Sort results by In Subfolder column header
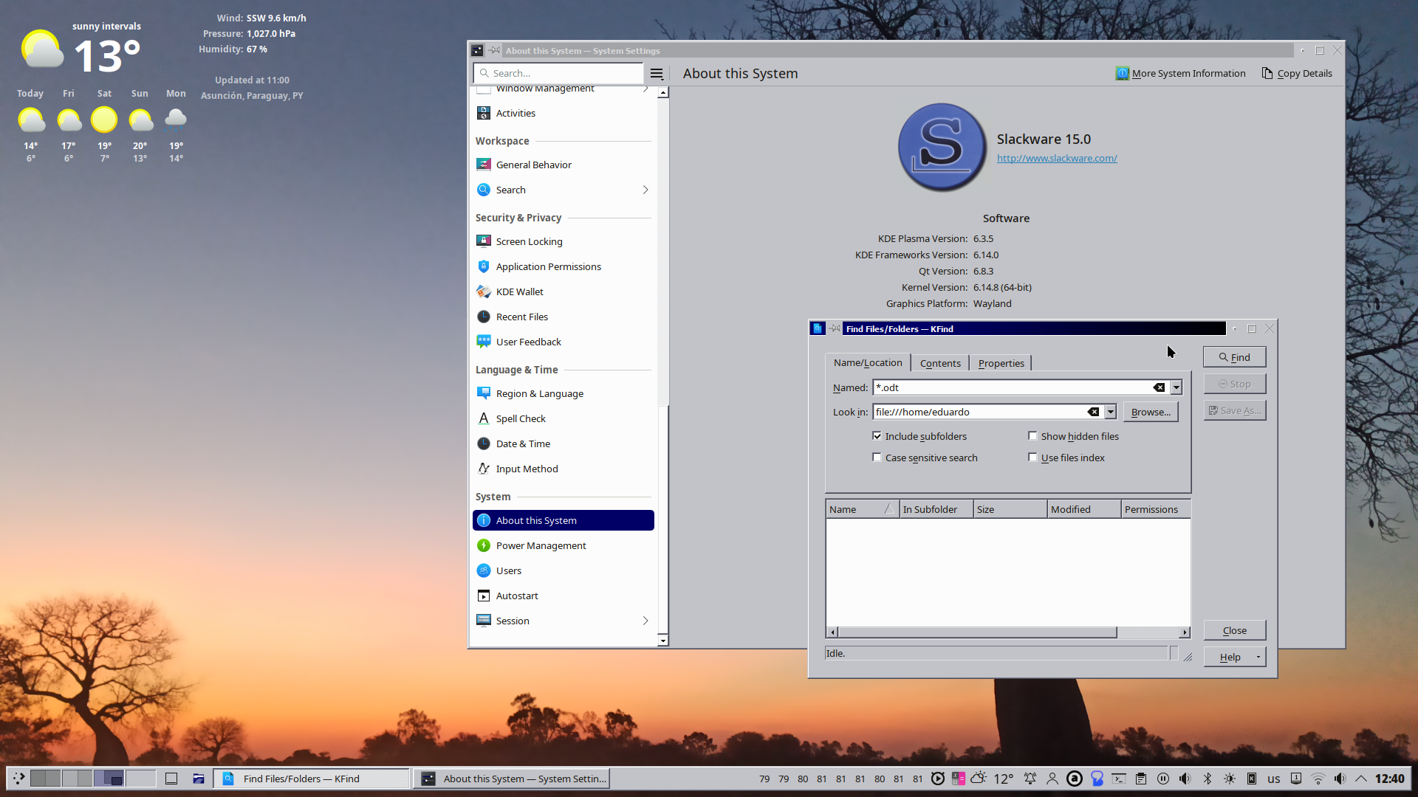 pos(936,509)
